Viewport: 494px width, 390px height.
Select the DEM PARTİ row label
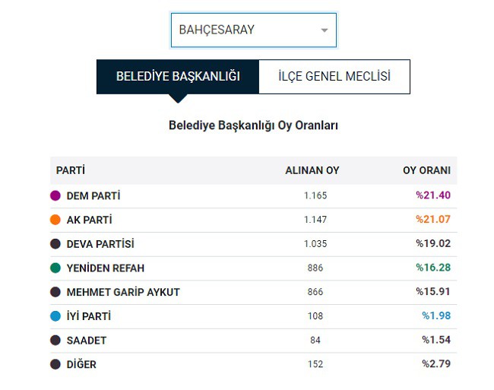click(x=93, y=196)
